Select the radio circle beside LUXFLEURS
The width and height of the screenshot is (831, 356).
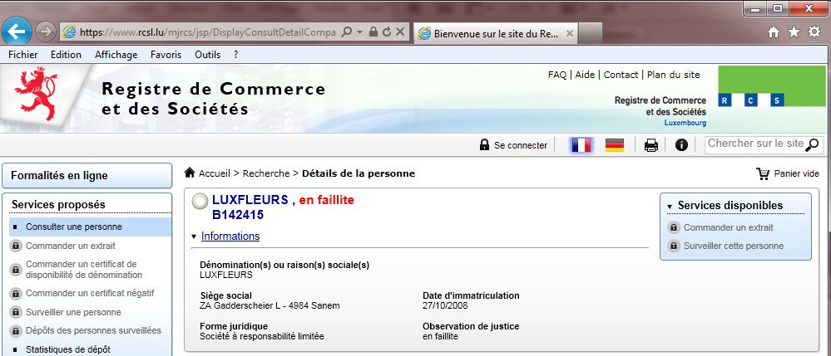tap(200, 202)
